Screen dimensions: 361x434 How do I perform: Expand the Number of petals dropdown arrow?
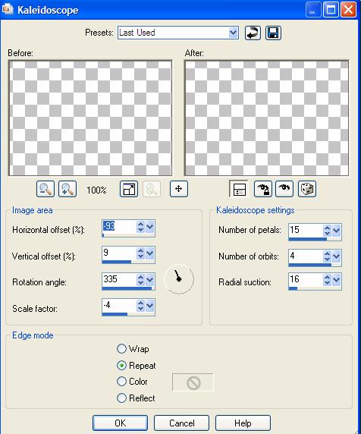(337, 231)
